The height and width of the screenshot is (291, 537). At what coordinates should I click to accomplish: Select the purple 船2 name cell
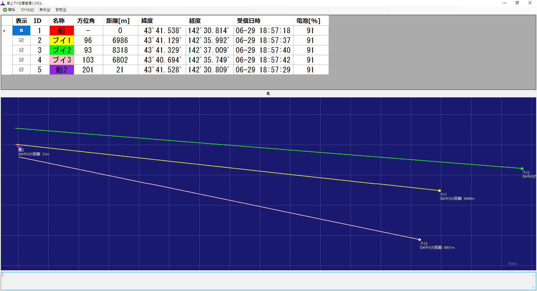(62, 70)
